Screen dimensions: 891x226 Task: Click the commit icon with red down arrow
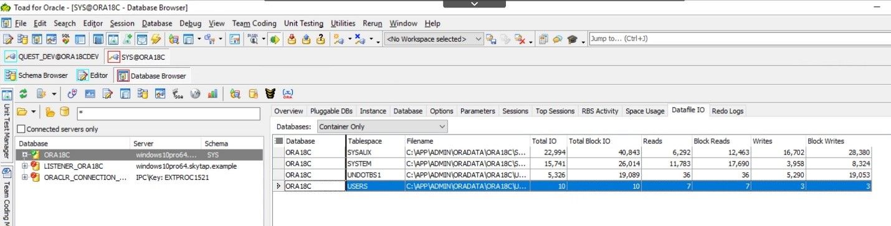pos(292,39)
